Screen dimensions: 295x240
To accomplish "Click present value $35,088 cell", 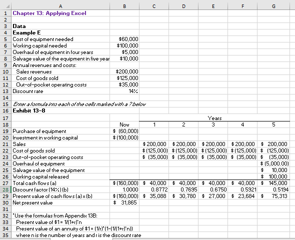I will 154,196.
